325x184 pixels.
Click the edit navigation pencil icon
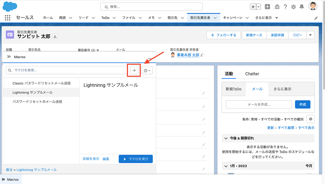coord(316,18)
